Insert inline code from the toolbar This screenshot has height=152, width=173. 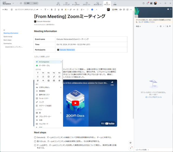(x=74, y=10)
